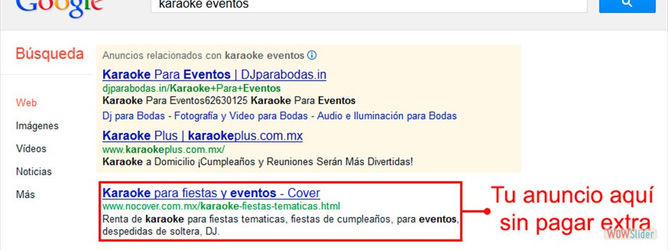Switch to Vídeos results
The width and height of the screenshot is (668, 250).
point(31,149)
